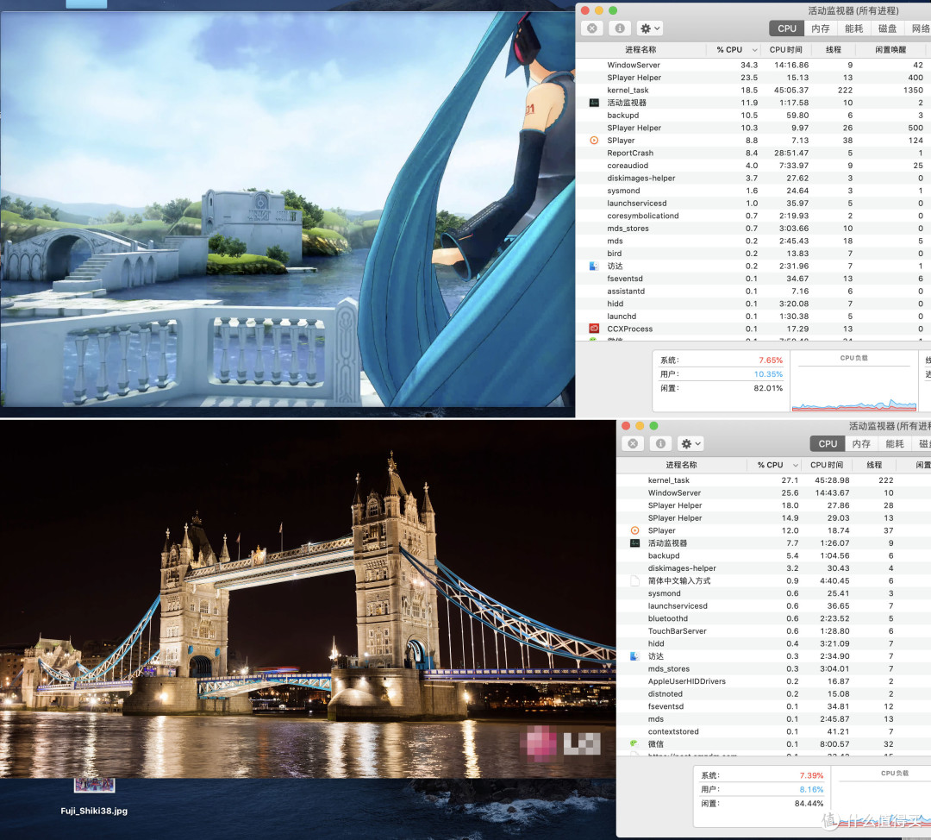Click 访达 Finder icon in lower process list
Viewport: 931px width, 840px height.
pos(634,655)
